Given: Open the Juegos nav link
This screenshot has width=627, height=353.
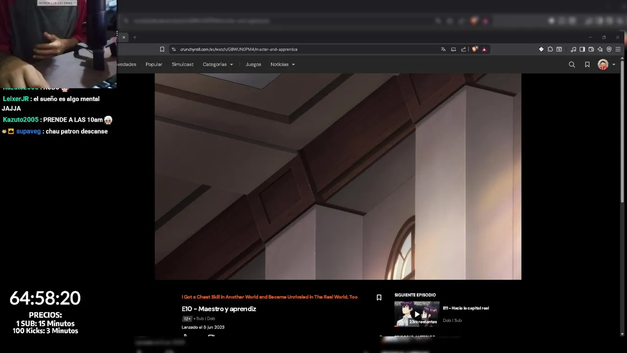Looking at the screenshot, I should coord(253,64).
